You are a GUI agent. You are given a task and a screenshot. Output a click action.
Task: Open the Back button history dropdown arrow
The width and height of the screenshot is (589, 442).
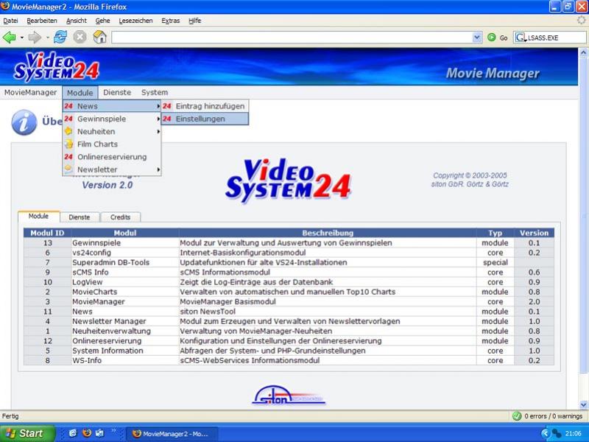coord(22,38)
